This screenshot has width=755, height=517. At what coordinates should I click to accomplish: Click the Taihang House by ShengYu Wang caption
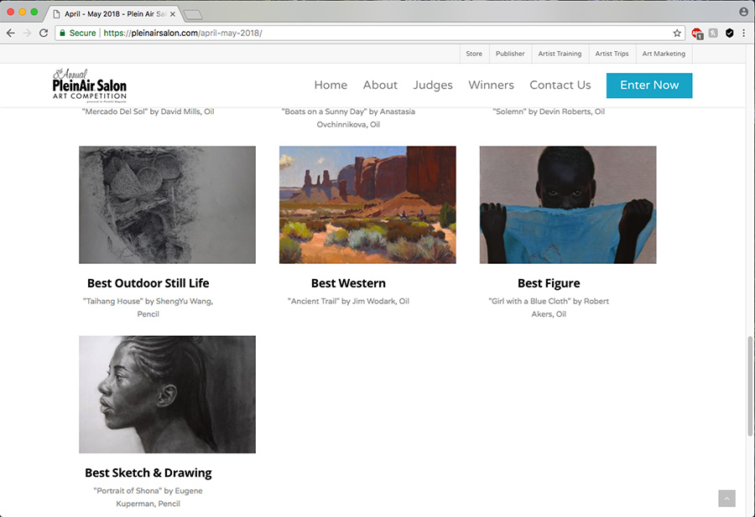[x=148, y=308]
